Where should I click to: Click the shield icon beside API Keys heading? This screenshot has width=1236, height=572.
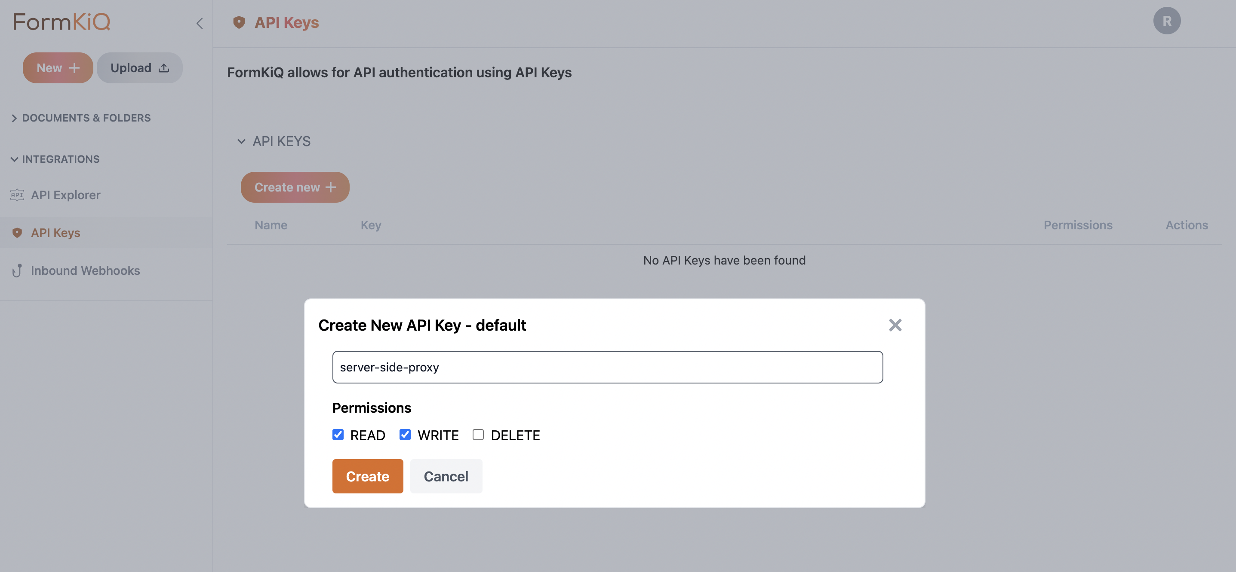point(239,22)
